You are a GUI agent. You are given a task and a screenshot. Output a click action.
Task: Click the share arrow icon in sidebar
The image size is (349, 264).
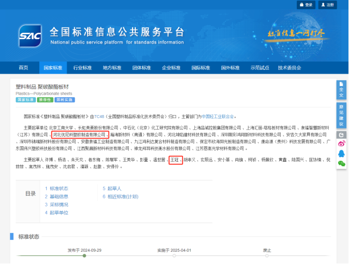341,134
